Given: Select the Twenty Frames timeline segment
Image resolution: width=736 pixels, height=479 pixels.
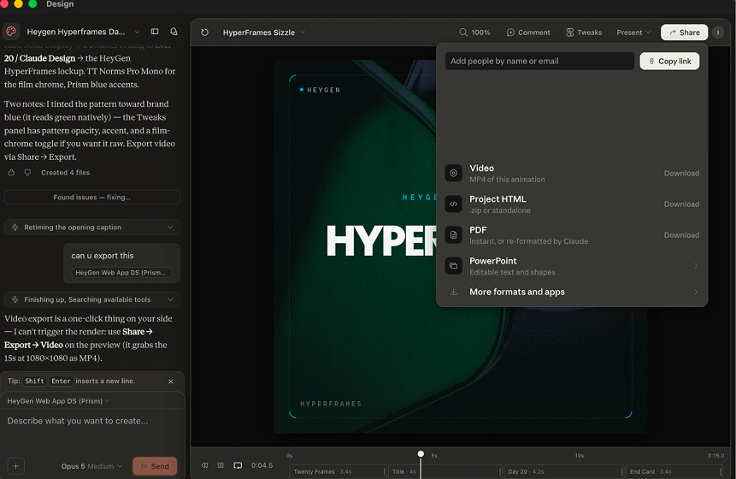Looking at the screenshot, I should pyautogui.click(x=338, y=471).
